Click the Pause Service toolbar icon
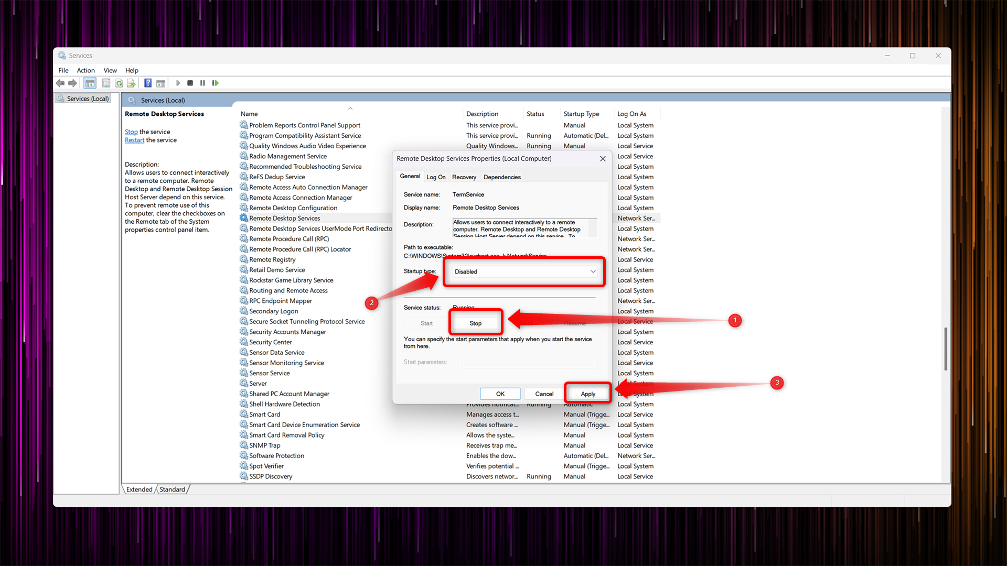 (202, 83)
